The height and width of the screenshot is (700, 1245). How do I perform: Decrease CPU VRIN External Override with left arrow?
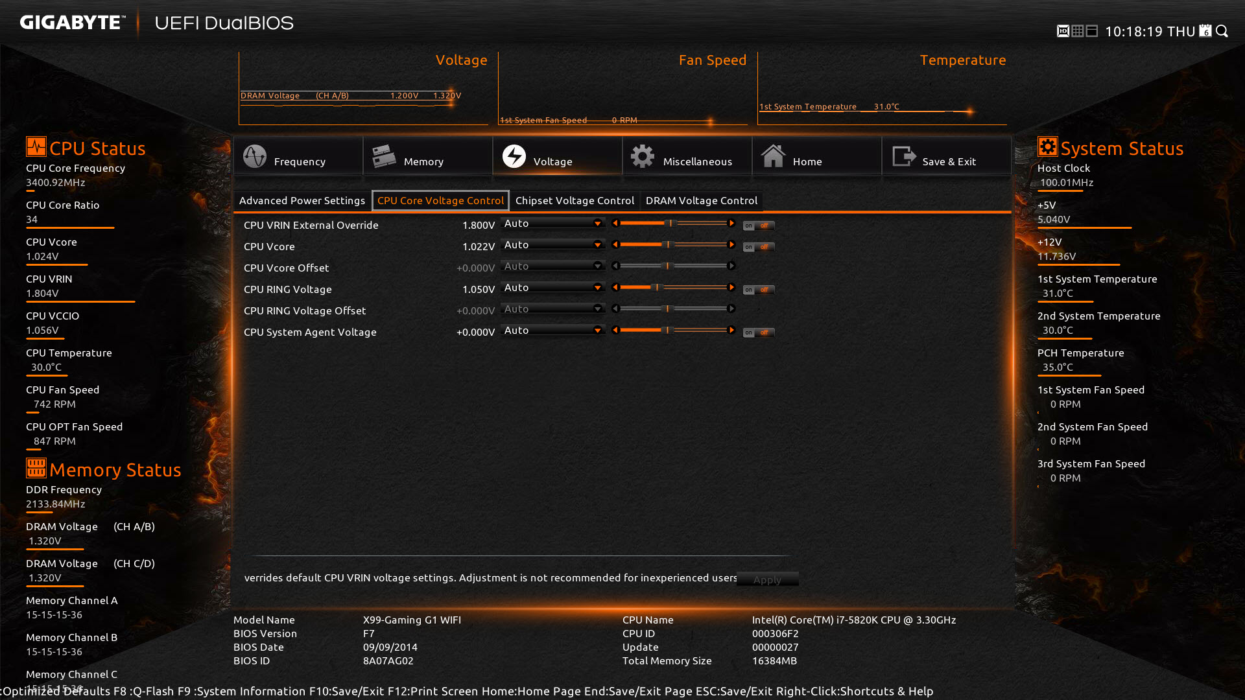pyautogui.click(x=615, y=224)
